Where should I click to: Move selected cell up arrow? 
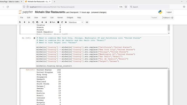[42, 22]
